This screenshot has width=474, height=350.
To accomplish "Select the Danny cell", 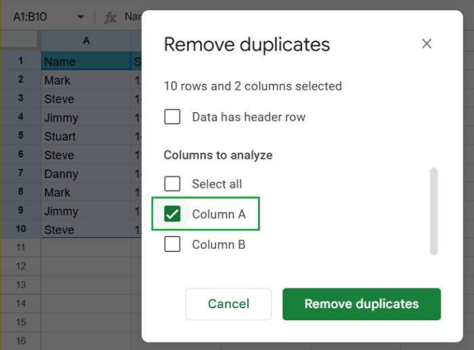I will pyautogui.click(x=86, y=174).
